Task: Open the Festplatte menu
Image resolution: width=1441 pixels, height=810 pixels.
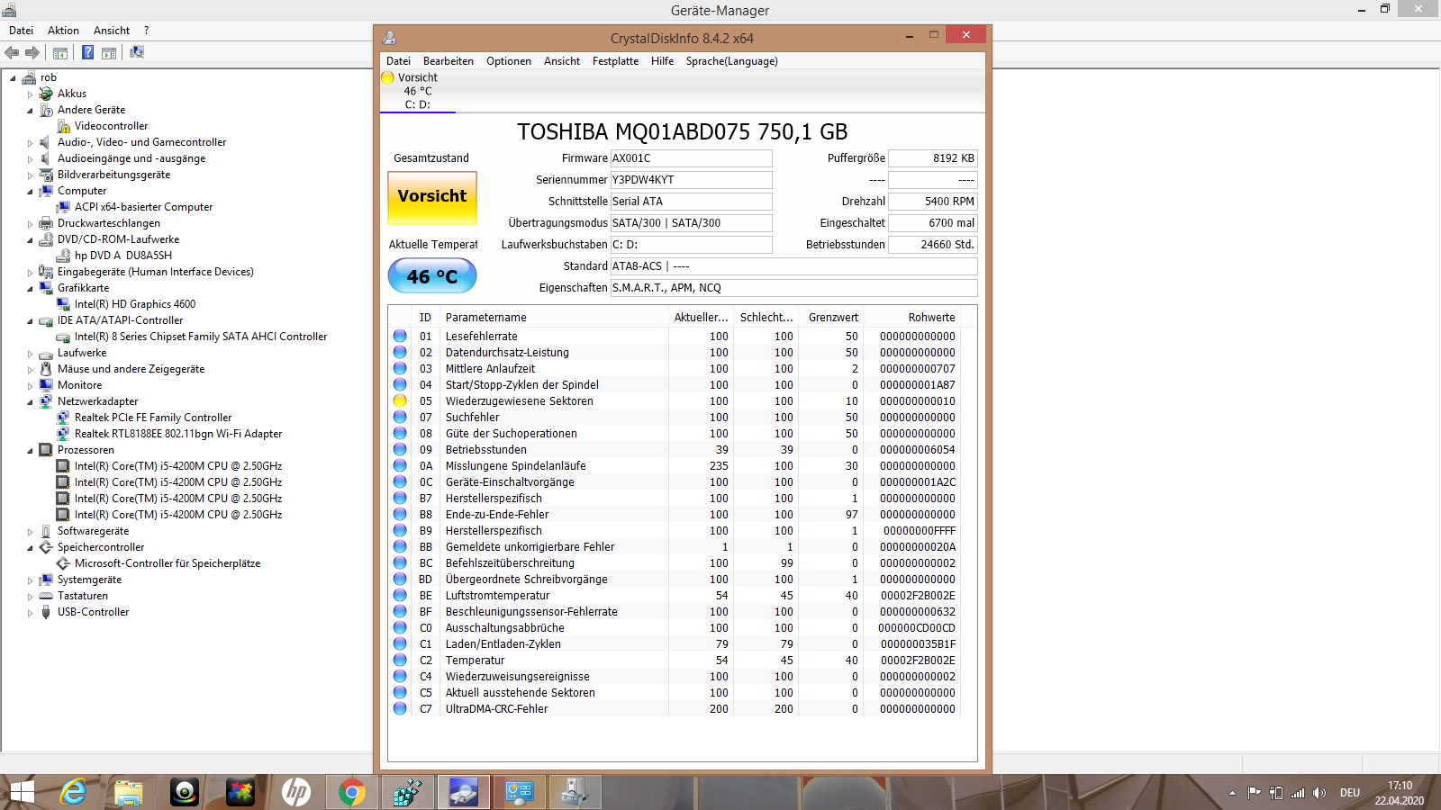Action: tap(615, 61)
